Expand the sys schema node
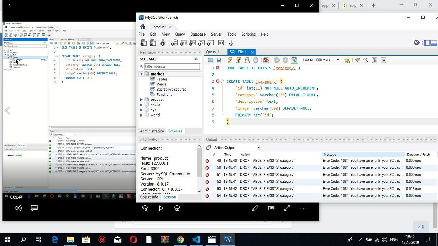This screenshot has width=438, height=246. click(141, 110)
